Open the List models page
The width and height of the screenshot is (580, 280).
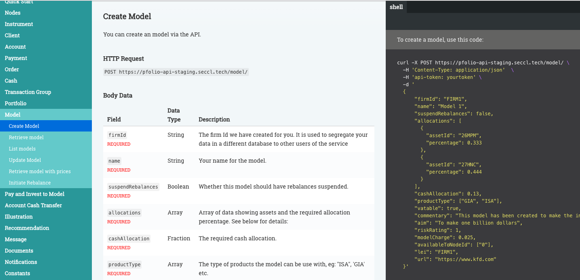(x=23, y=148)
